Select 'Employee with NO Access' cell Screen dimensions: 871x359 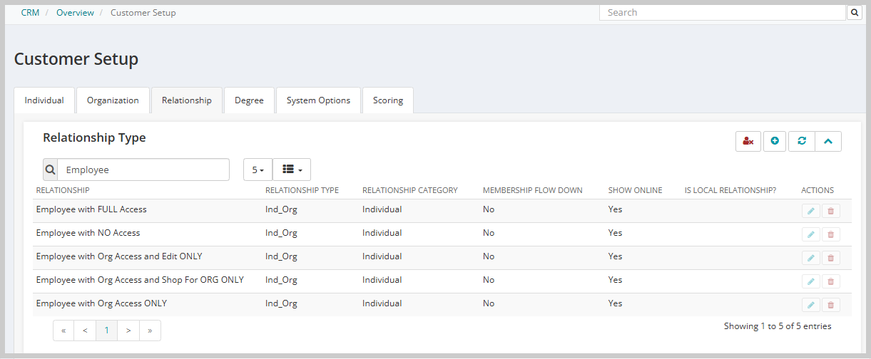coord(88,233)
